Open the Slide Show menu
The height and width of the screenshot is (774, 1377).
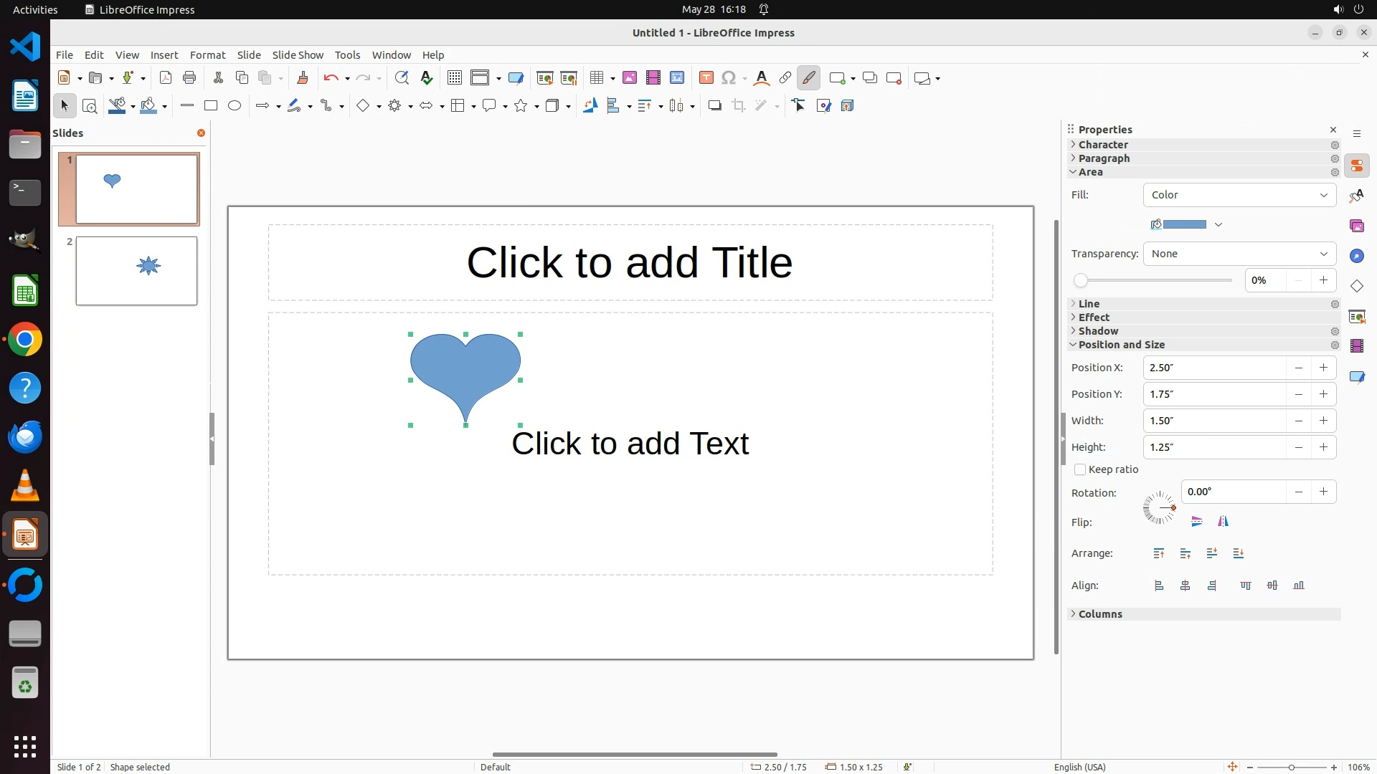point(298,55)
